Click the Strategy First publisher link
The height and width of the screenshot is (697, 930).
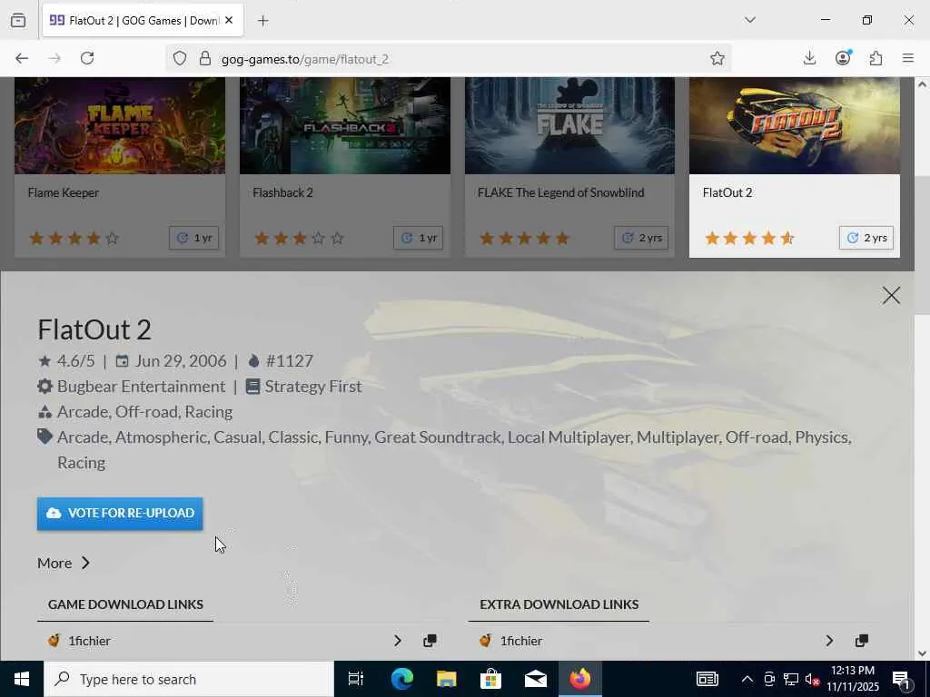point(313,387)
